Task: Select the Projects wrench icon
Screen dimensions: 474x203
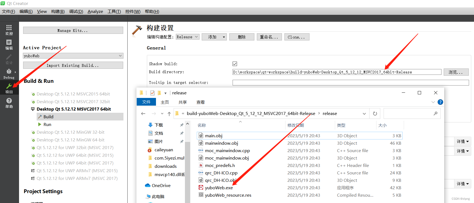Action: pyautogui.click(x=9, y=88)
